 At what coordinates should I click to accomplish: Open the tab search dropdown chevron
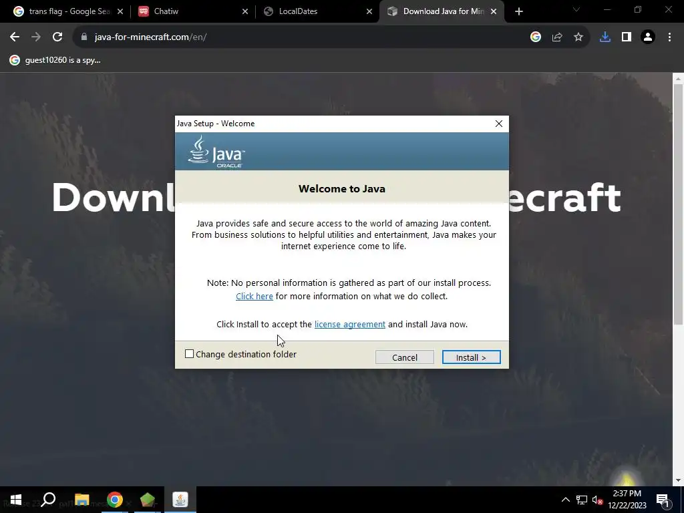click(576, 9)
